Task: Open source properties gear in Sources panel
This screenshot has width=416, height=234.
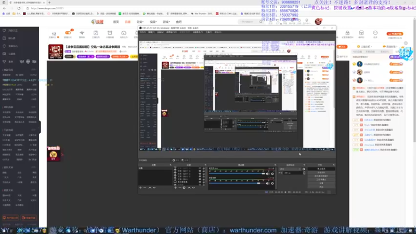Action: point(184,188)
